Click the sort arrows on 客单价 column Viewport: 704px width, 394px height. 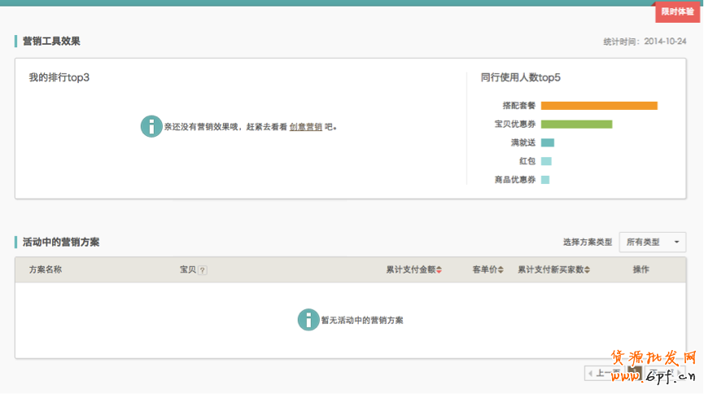coord(501,270)
